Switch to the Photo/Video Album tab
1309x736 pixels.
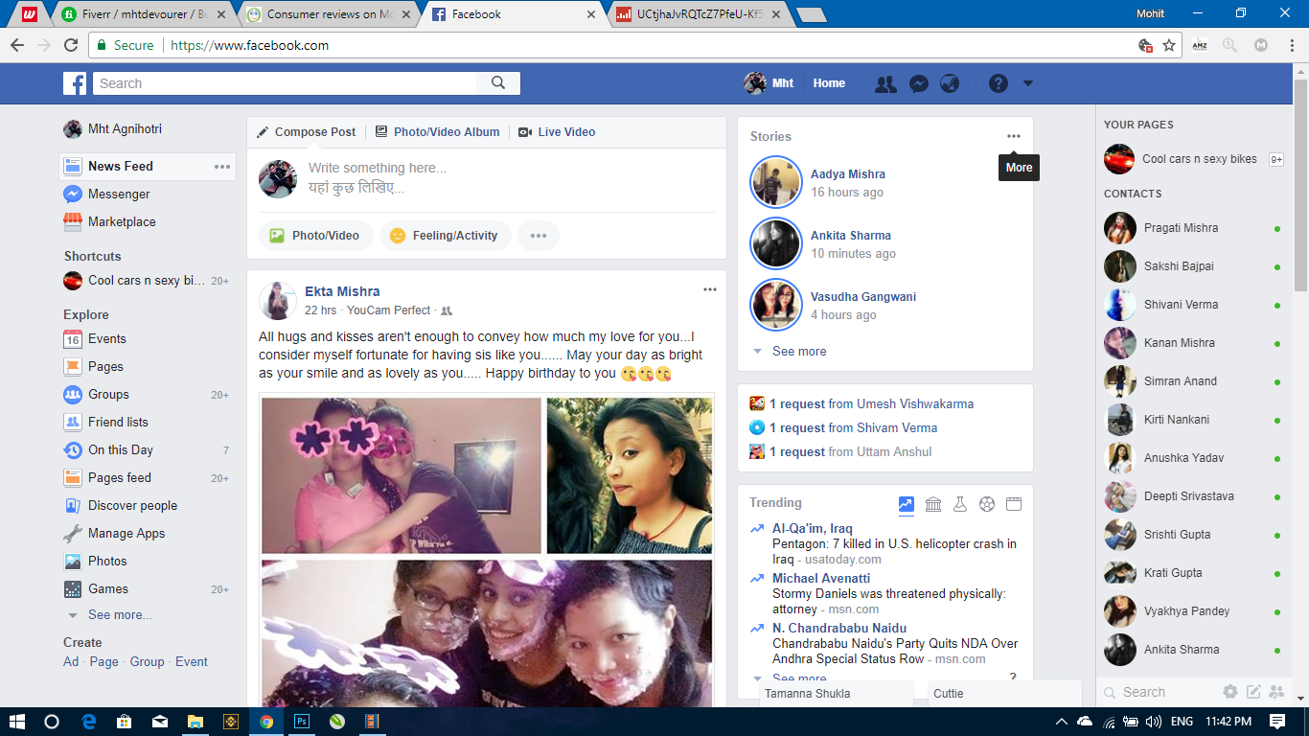click(x=437, y=132)
